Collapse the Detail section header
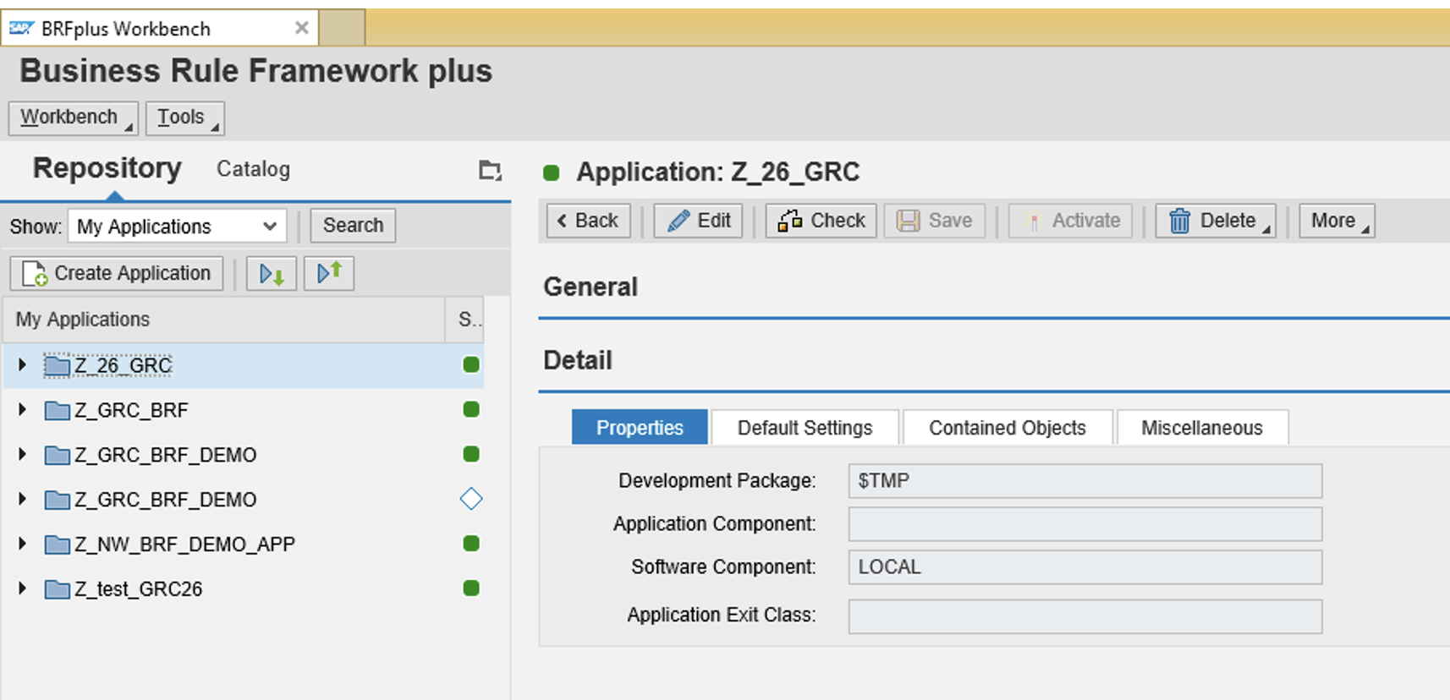Screen dimensions: 1450x700 [578, 360]
